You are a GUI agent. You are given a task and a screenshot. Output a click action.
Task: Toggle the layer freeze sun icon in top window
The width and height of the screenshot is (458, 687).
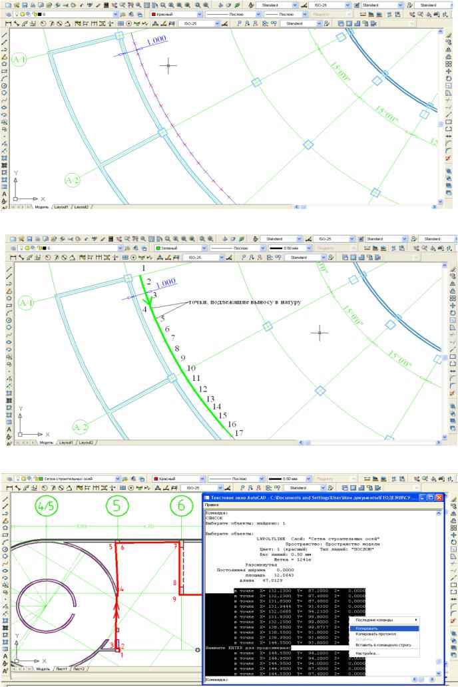pos(23,14)
